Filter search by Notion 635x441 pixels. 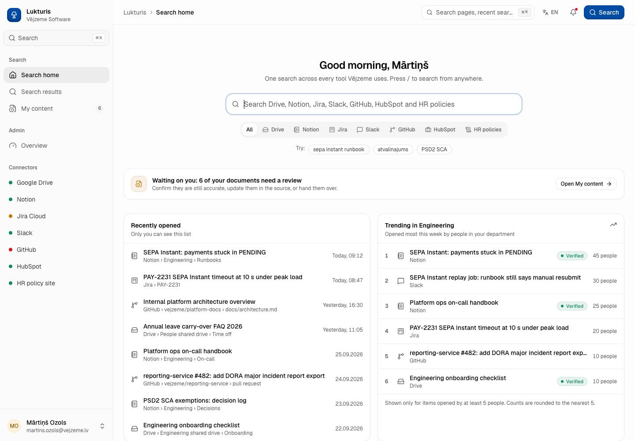(306, 130)
